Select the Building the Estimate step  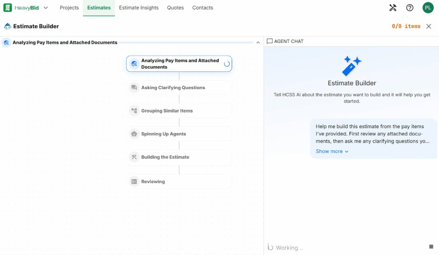(179, 157)
